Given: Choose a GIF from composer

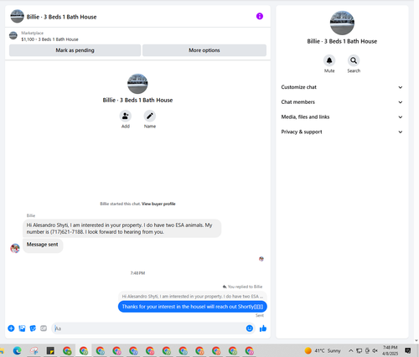Looking at the screenshot, I should click(x=44, y=329).
